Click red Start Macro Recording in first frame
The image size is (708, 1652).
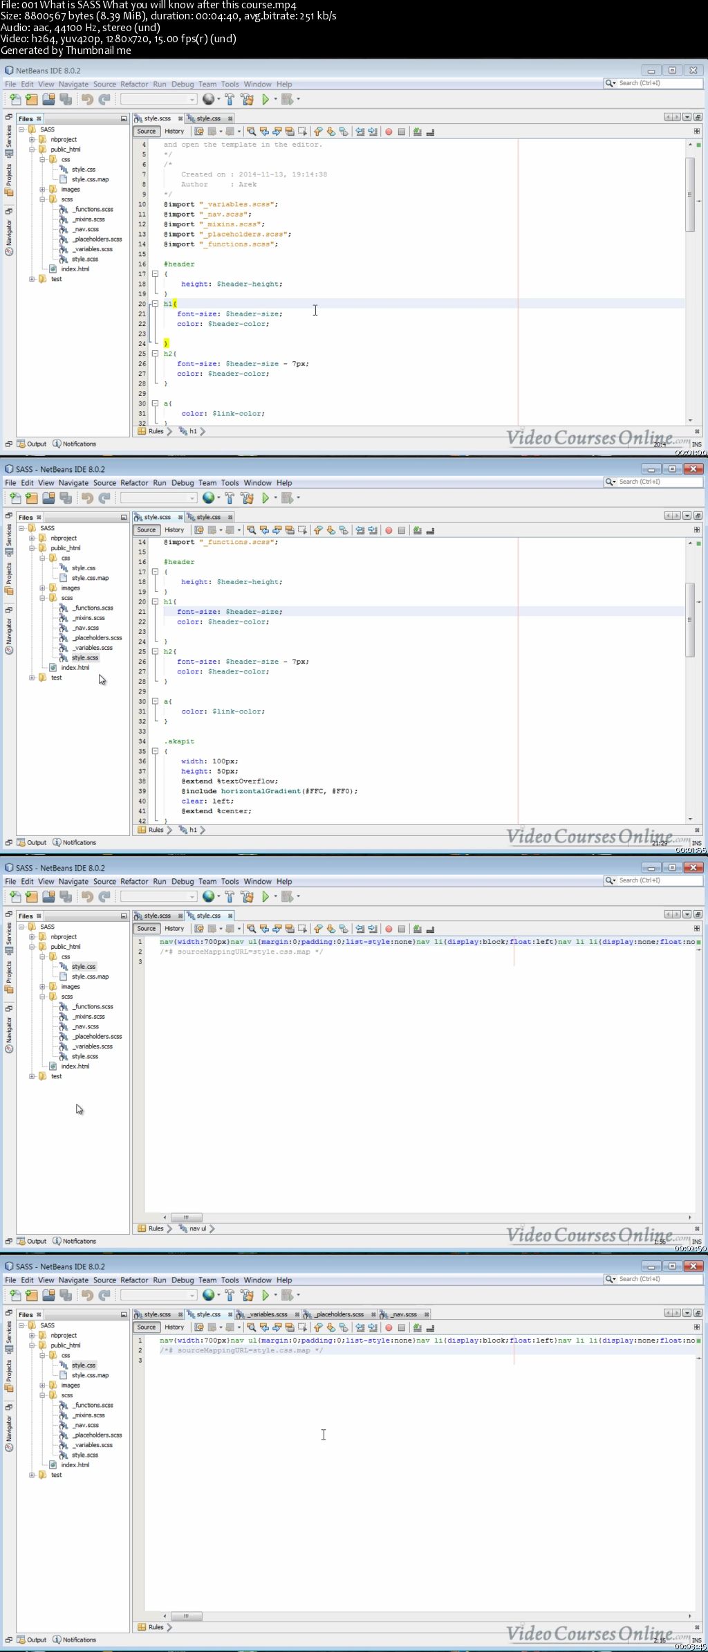(389, 131)
